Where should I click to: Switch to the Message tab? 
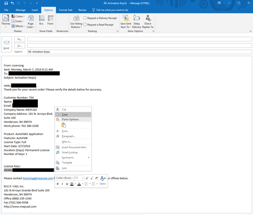[x=21, y=10]
